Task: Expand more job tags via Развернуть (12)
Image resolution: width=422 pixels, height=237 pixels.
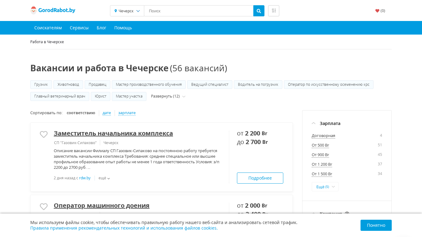Action: tap(168, 96)
